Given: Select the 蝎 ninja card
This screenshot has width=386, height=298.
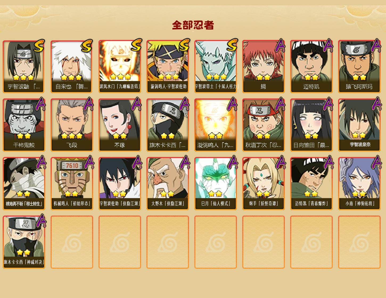Looking at the screenshot, I should [263, 67].
